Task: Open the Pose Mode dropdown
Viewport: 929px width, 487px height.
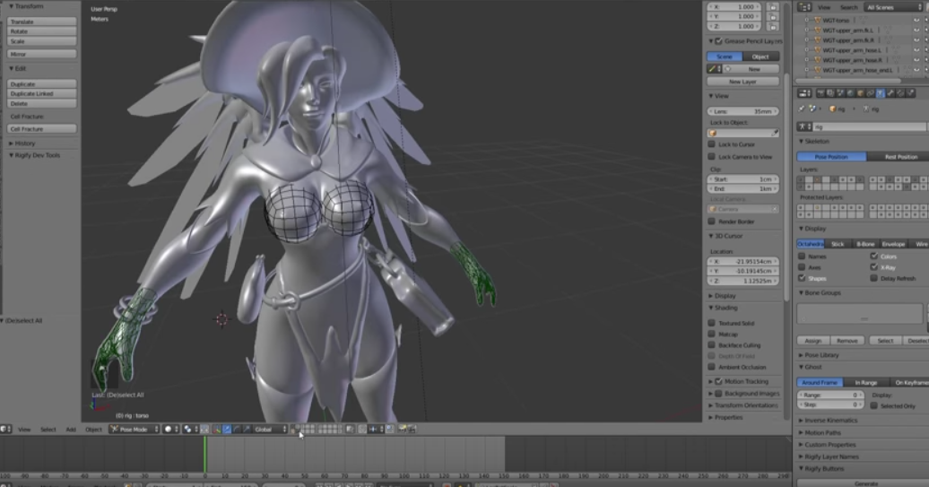Action: (133, 430)
